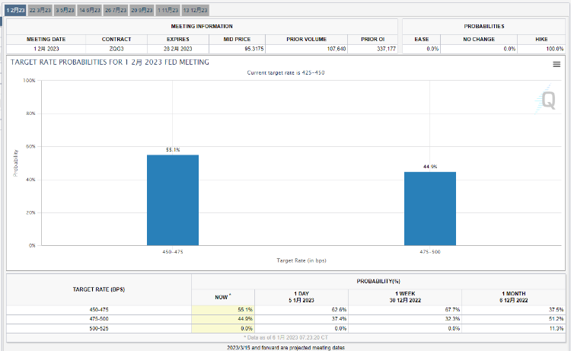This screenshot has height=351, width=571.
Task: Go to the 14 6月23 meeting tab
Action: pos(89,10)
